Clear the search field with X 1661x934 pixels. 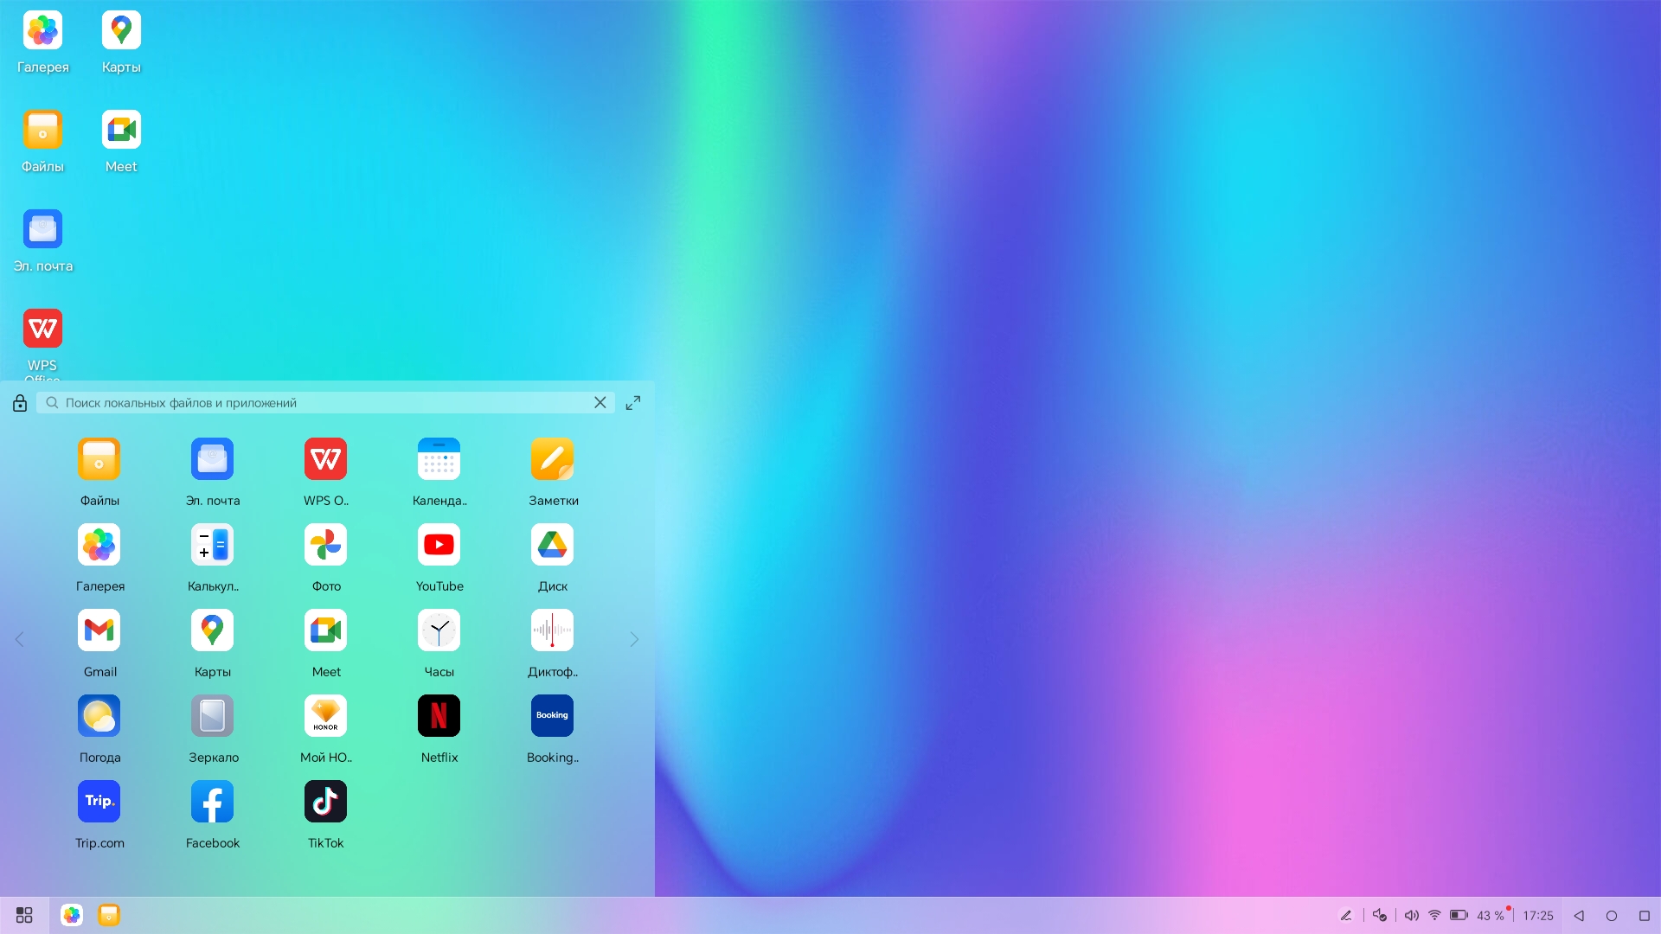(x=600, y=403)
